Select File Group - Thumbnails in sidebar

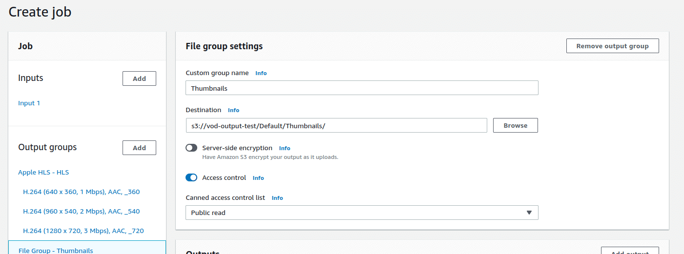[56, 250]
